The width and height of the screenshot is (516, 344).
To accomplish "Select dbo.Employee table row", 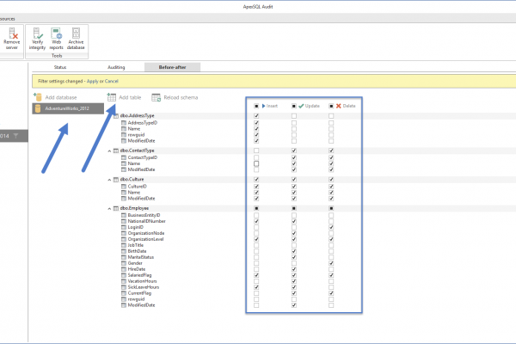I will (134, 208).
